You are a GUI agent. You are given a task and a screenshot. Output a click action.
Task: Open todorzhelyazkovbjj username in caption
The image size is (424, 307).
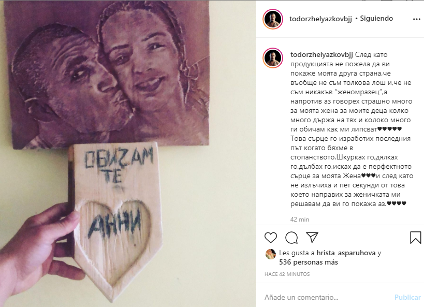pyautogui.click(x=321, y=55)
